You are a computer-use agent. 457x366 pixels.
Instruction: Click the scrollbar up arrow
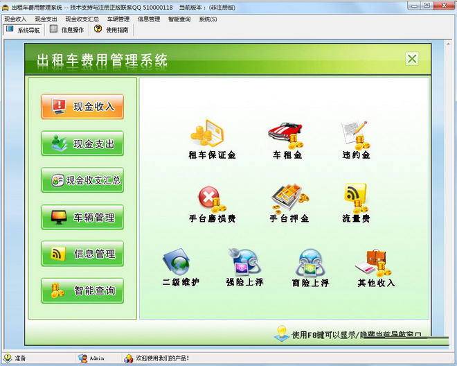tap(448, 44)
